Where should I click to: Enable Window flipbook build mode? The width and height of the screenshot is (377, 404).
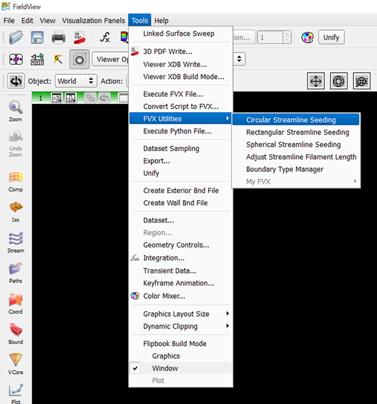[165, 368]
